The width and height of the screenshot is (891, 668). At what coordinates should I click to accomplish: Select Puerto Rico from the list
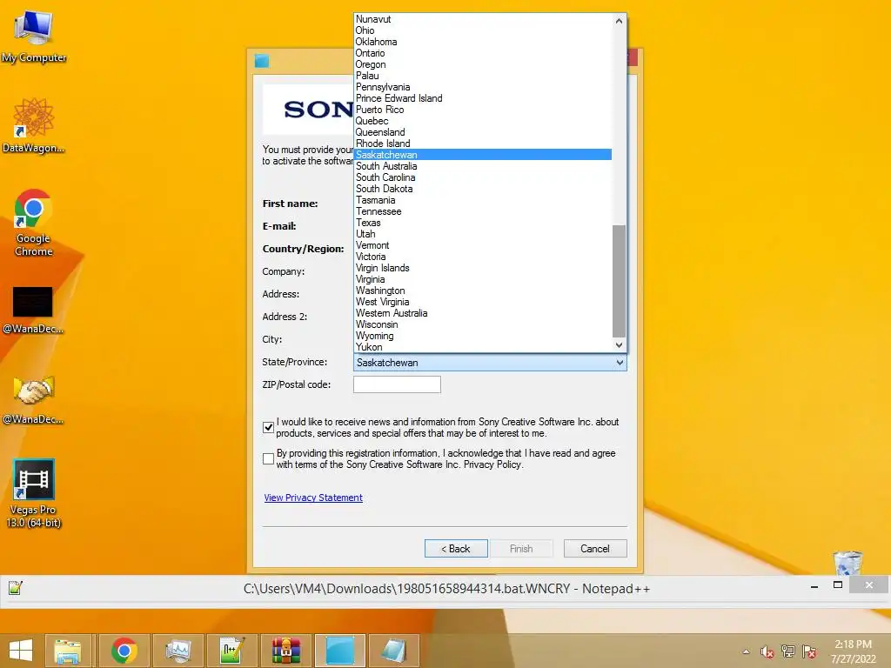pos(482,110)
